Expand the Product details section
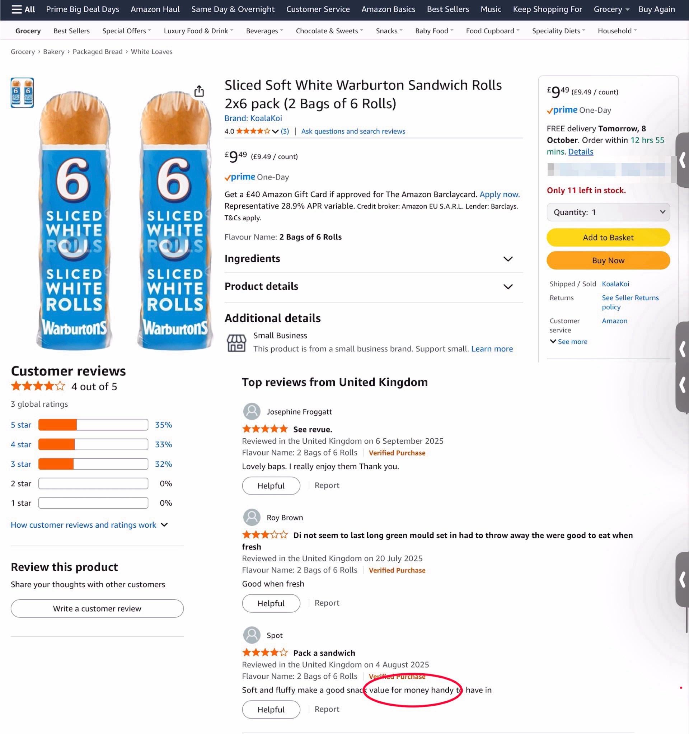The height and width of the screenshot is (734, 689). [508, 286]
